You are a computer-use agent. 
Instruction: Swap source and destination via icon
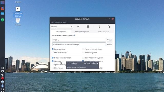point(74,36)
